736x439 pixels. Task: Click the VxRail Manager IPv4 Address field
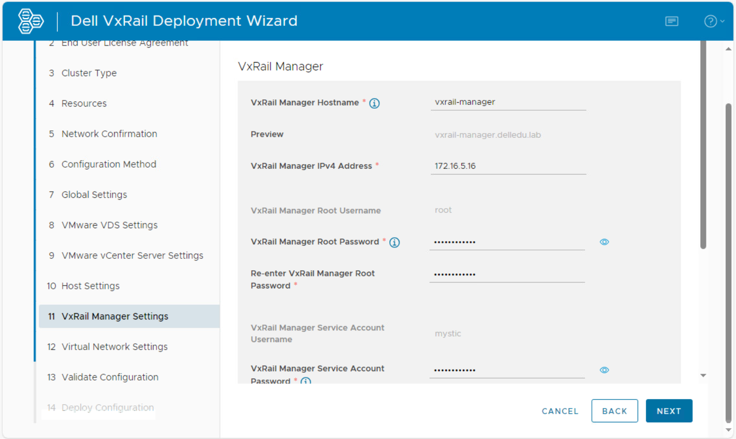click(x=508, y=167)
